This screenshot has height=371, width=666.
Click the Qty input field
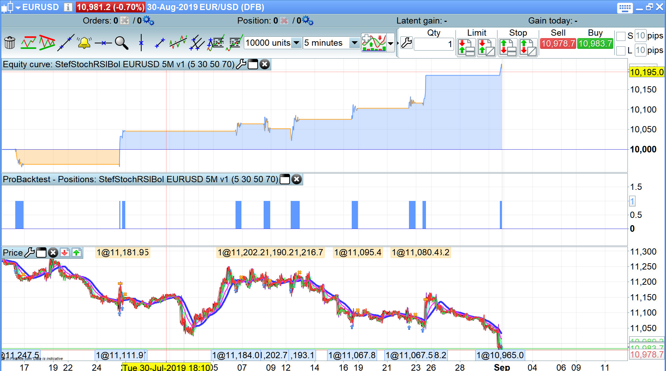tap(434, 44)
